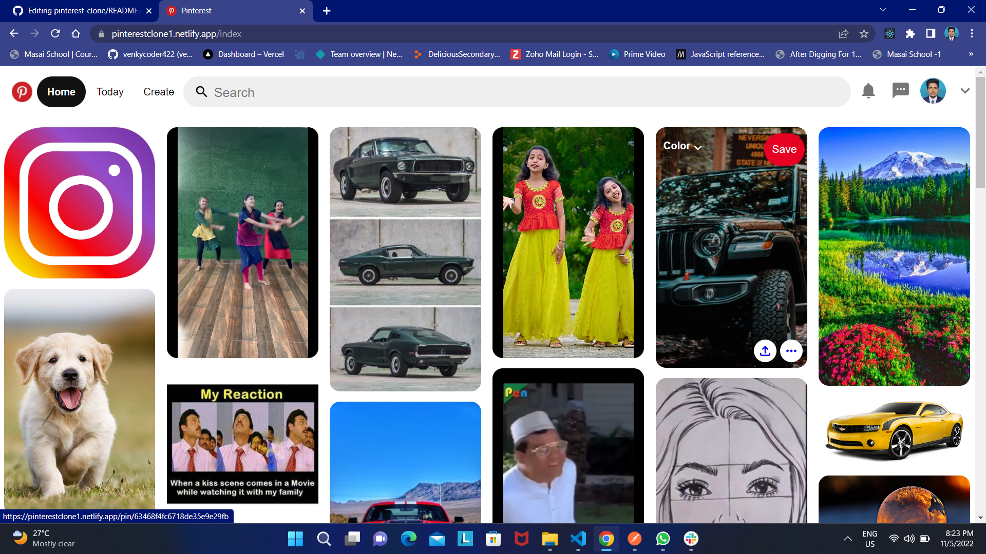Screen dimensions: 986x554
Task: Open the mountain lake landscape pin
Action: pos(894,256)
